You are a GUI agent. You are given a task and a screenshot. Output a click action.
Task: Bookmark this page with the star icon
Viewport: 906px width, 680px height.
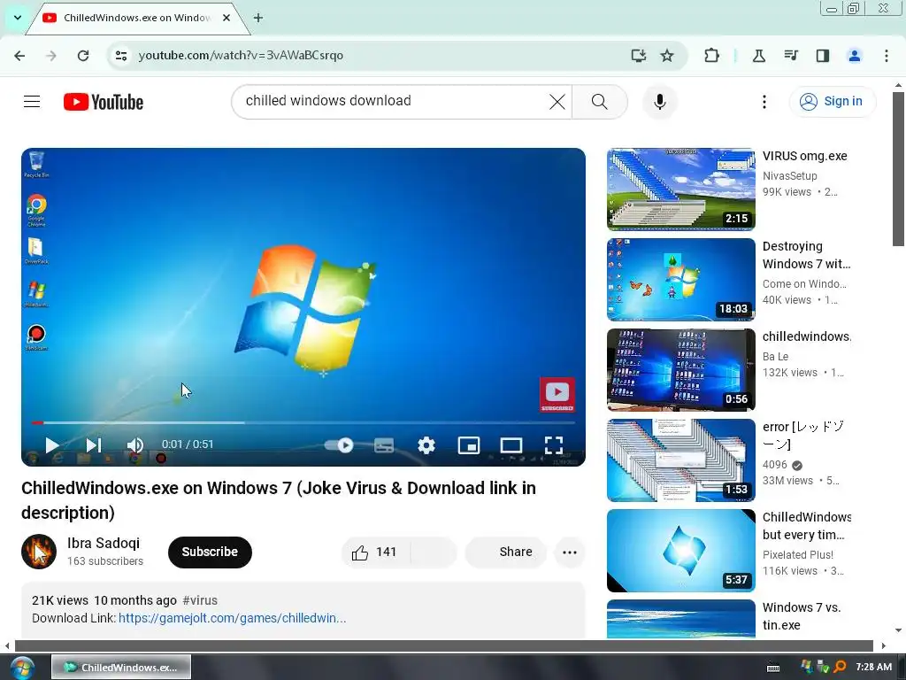(667, 56)
